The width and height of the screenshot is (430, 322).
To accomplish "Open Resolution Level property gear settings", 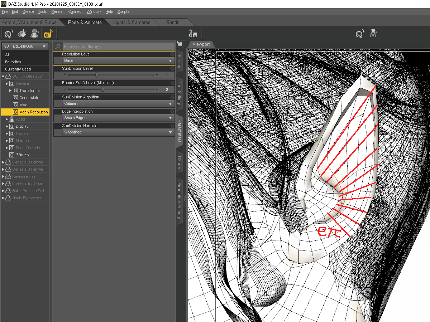I will pyautogui.click(x=172, y=54).
